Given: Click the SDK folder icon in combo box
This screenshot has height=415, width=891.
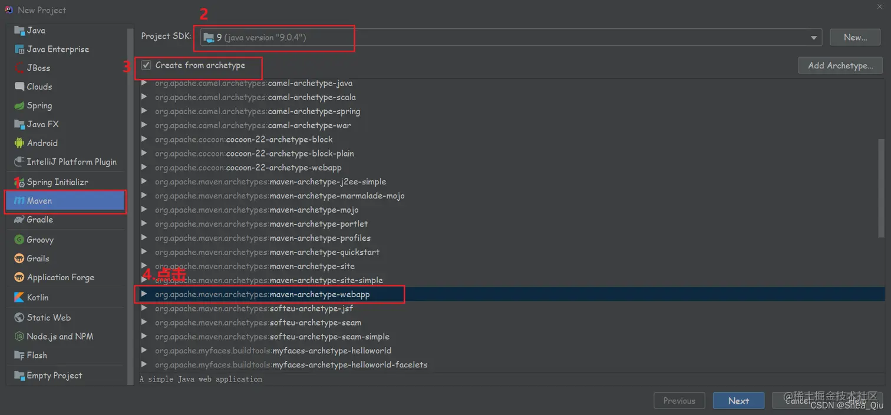Looking at the screenshot, I should pos(209,38).
